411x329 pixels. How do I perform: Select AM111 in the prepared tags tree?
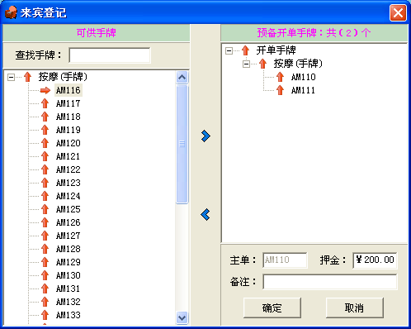[x=303, y=90]
